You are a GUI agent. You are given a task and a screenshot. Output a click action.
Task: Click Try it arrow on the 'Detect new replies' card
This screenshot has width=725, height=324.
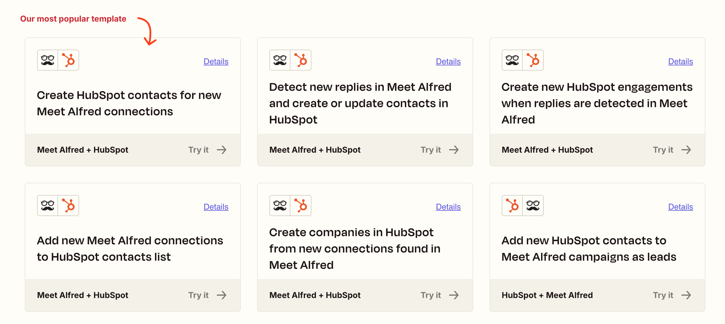click(x=454, y=150)
